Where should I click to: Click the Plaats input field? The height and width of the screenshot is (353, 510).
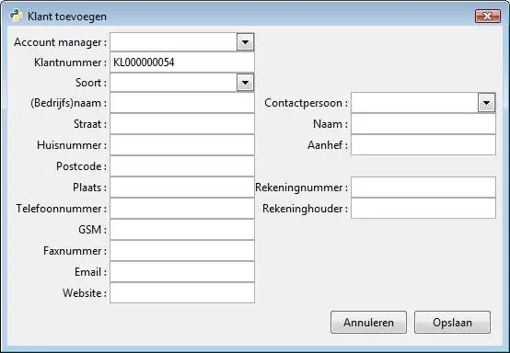(182, 187)
